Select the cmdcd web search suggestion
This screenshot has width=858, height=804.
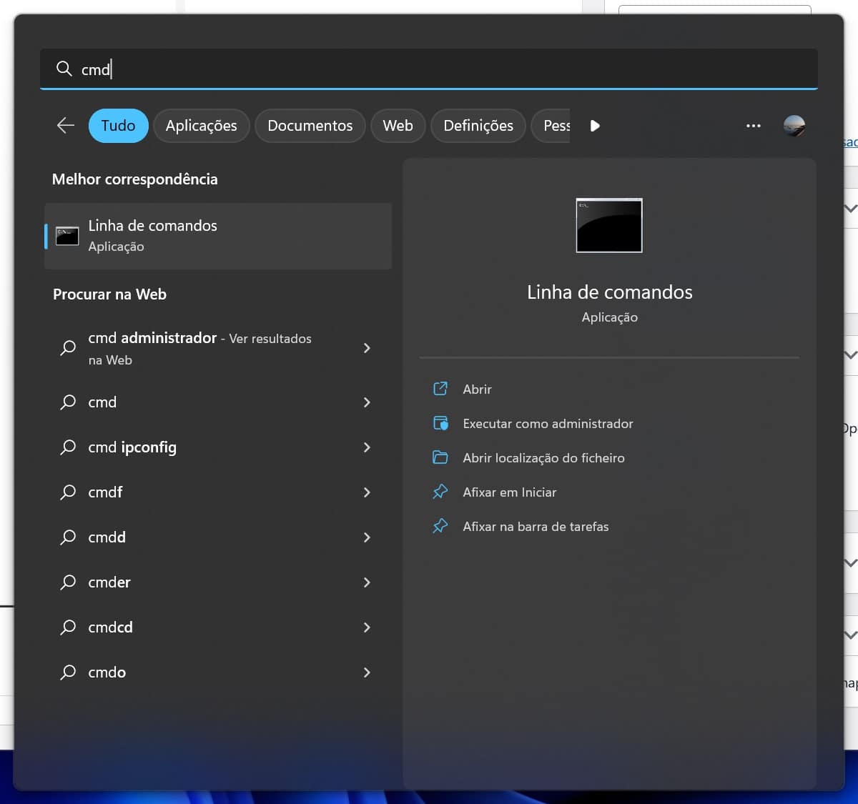[111, 627]
